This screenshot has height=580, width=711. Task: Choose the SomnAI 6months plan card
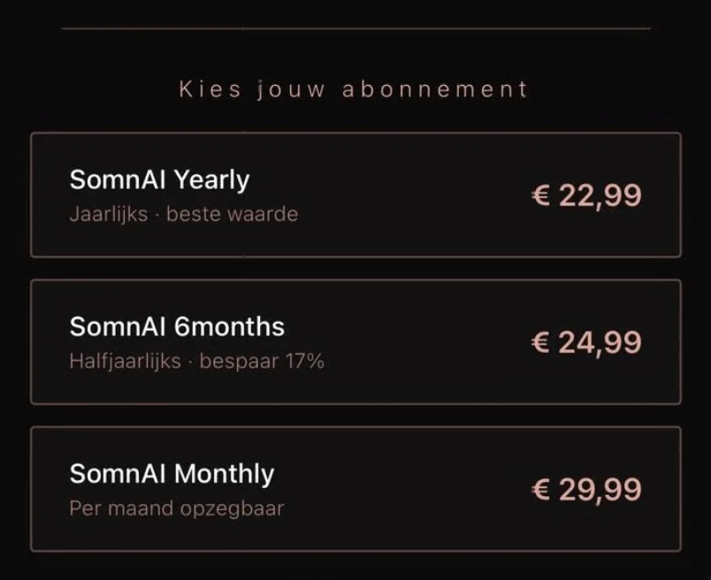point(355,342)
